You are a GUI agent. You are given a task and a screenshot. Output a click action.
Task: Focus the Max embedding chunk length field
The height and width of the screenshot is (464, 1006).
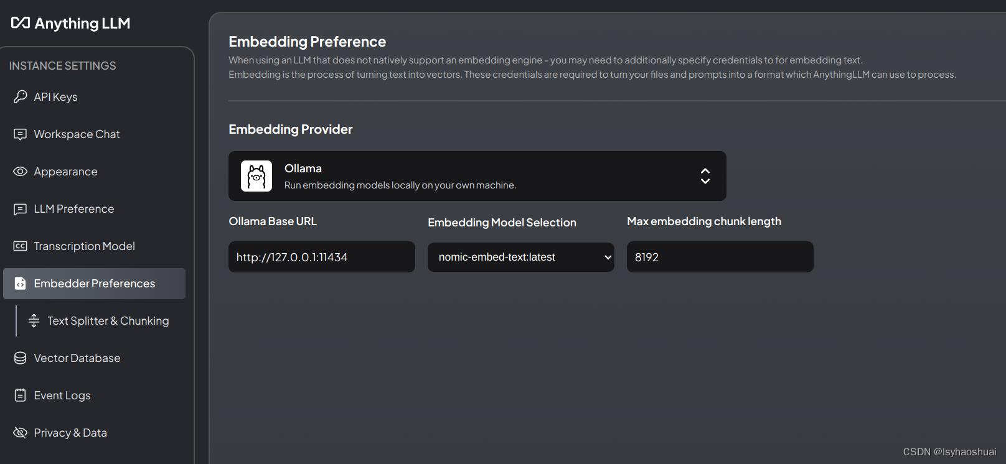click(720, 257)
